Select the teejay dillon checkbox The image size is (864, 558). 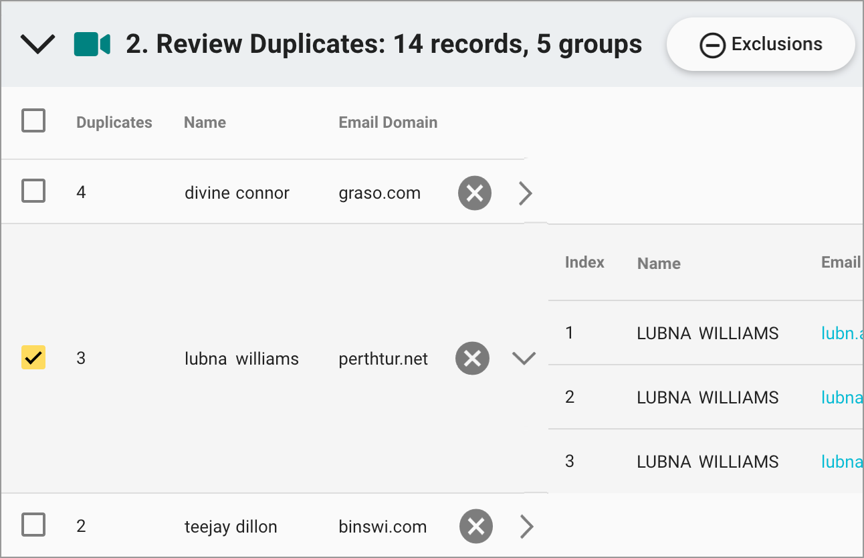33,526
